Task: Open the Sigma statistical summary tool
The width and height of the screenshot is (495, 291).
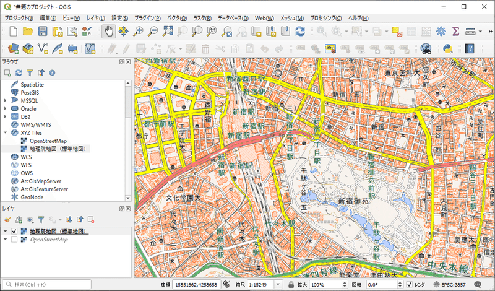Action: tap(456, 30)
